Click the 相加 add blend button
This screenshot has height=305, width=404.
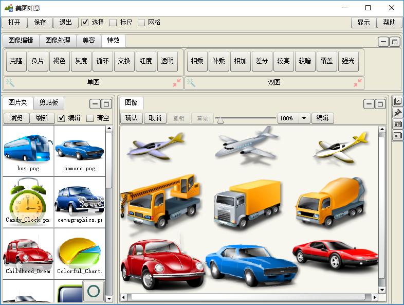tap(241, 61)
